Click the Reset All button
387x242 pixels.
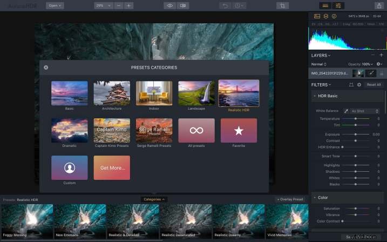pyautogui.click(x=374, y=85)
